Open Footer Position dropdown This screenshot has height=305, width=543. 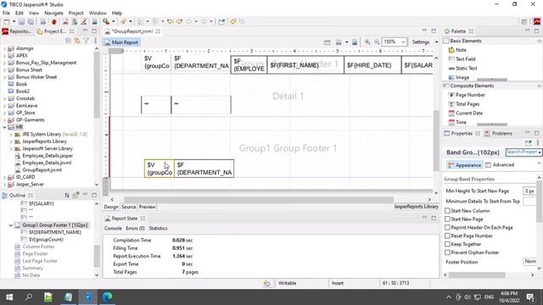coord(529,262)
